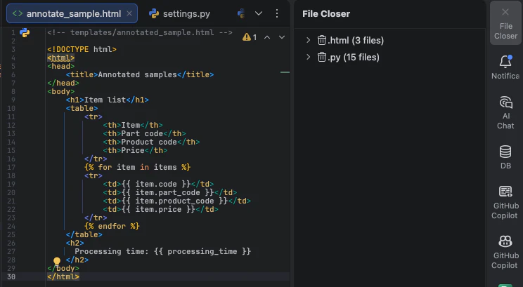The image size is (523, 287).
Task: Click the item.part_code table cell line
Action: pyautogui.click(x=170, y=192)
